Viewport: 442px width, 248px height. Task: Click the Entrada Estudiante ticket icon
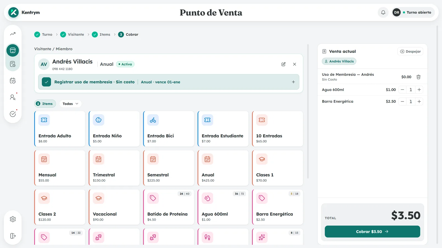tap(207, 120)
